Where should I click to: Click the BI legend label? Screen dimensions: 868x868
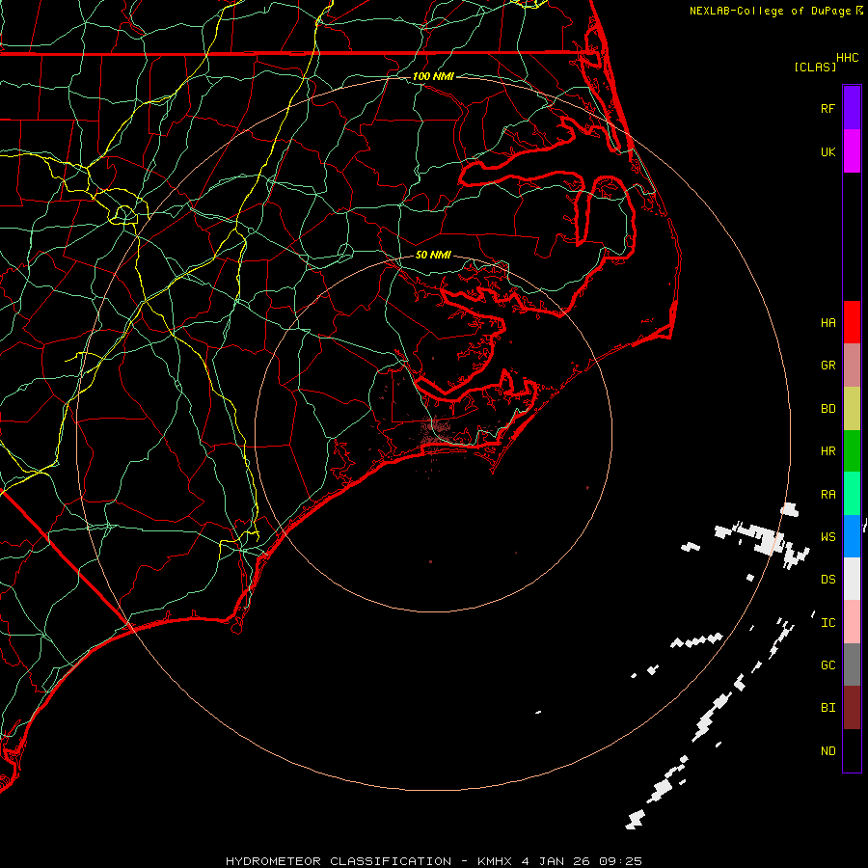[827, 708]
